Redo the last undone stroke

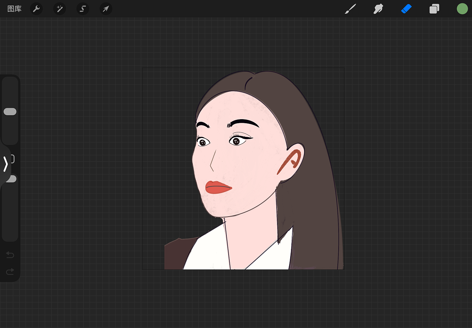pyautogui.click(x=10, y=272)
